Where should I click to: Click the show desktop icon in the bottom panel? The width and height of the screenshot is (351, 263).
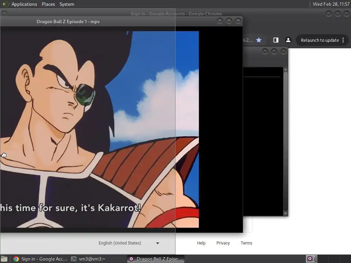pyautogui.click(x=4, y=259)
